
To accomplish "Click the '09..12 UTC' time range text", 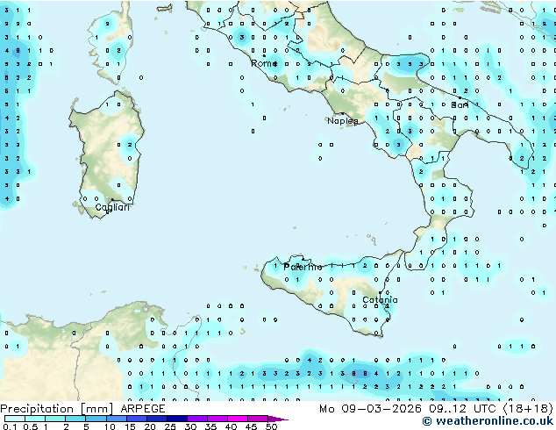I will click(462, 409).
